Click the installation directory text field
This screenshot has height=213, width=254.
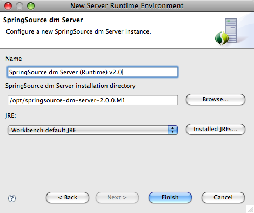92,100
